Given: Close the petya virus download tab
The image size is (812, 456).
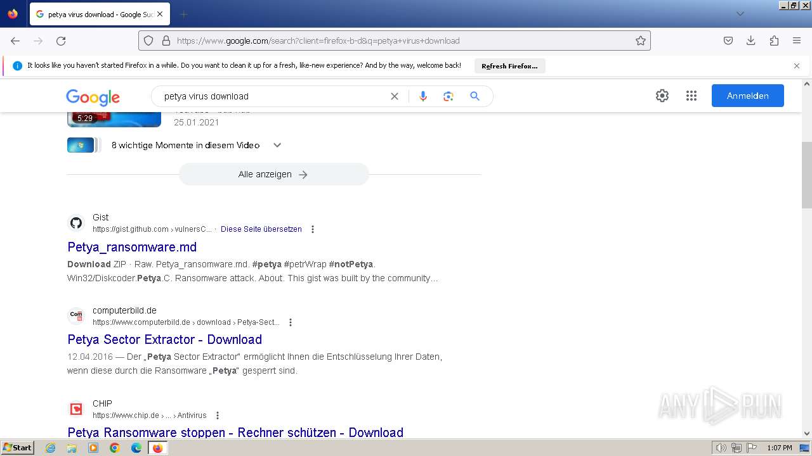Looking at the screenshot, I should coord(159,14).
